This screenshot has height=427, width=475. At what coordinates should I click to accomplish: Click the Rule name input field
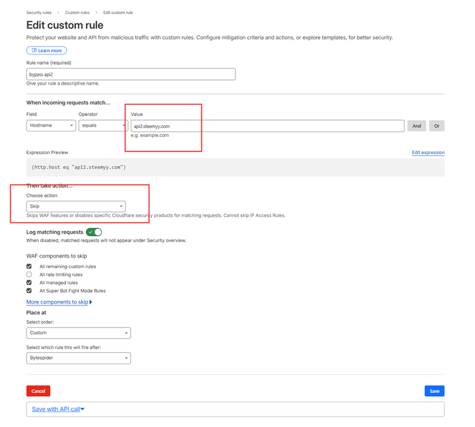(131, 74)
